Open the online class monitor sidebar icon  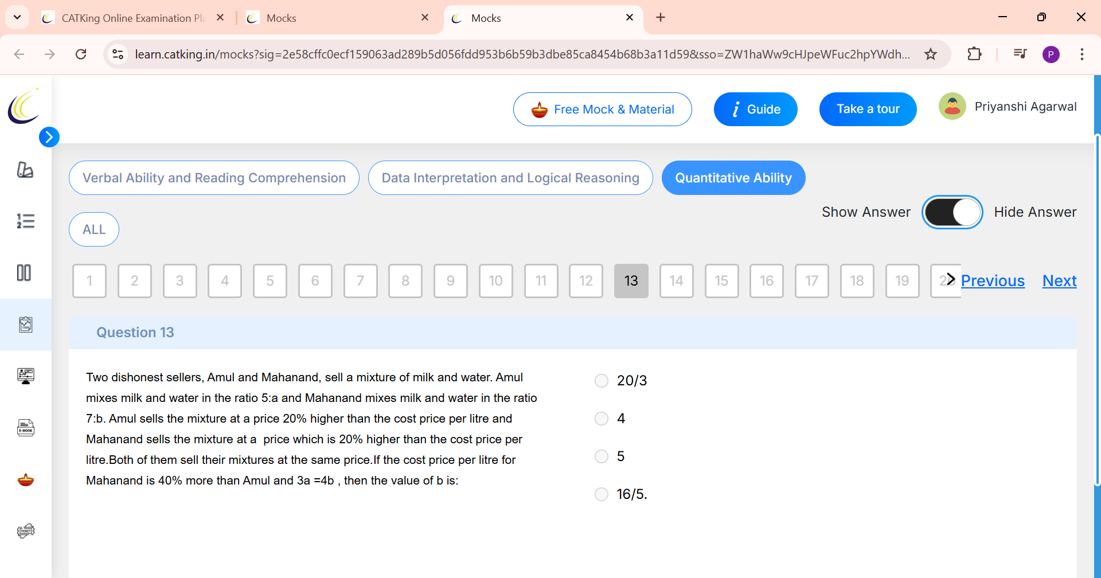[25, 376]
